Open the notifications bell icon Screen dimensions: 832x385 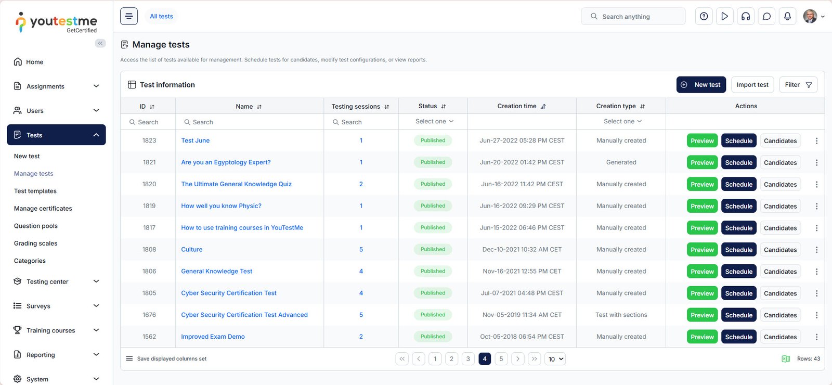coord(787,16)
